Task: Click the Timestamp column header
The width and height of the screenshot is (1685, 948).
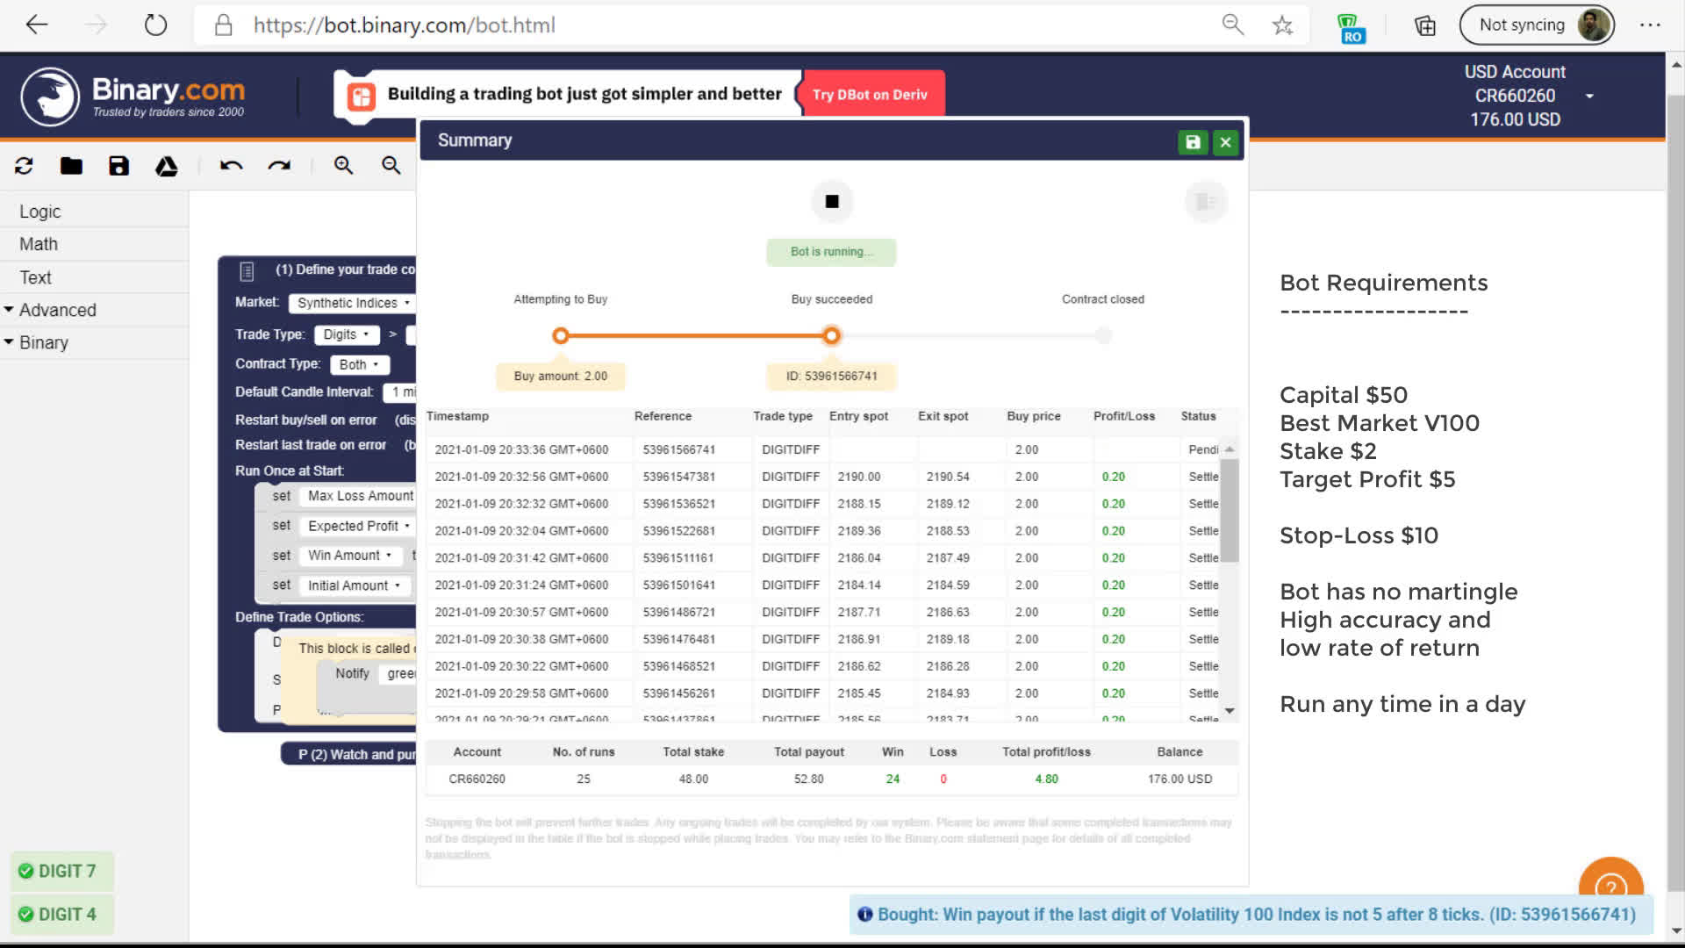Action: (x=457, y=416)
